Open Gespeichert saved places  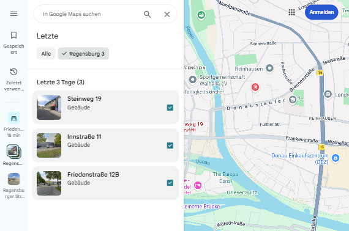coord(13,43)
